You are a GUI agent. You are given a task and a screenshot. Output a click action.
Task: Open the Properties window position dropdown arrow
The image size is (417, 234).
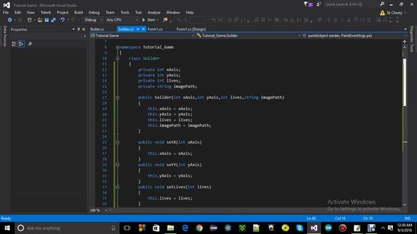tap(74, 29)
